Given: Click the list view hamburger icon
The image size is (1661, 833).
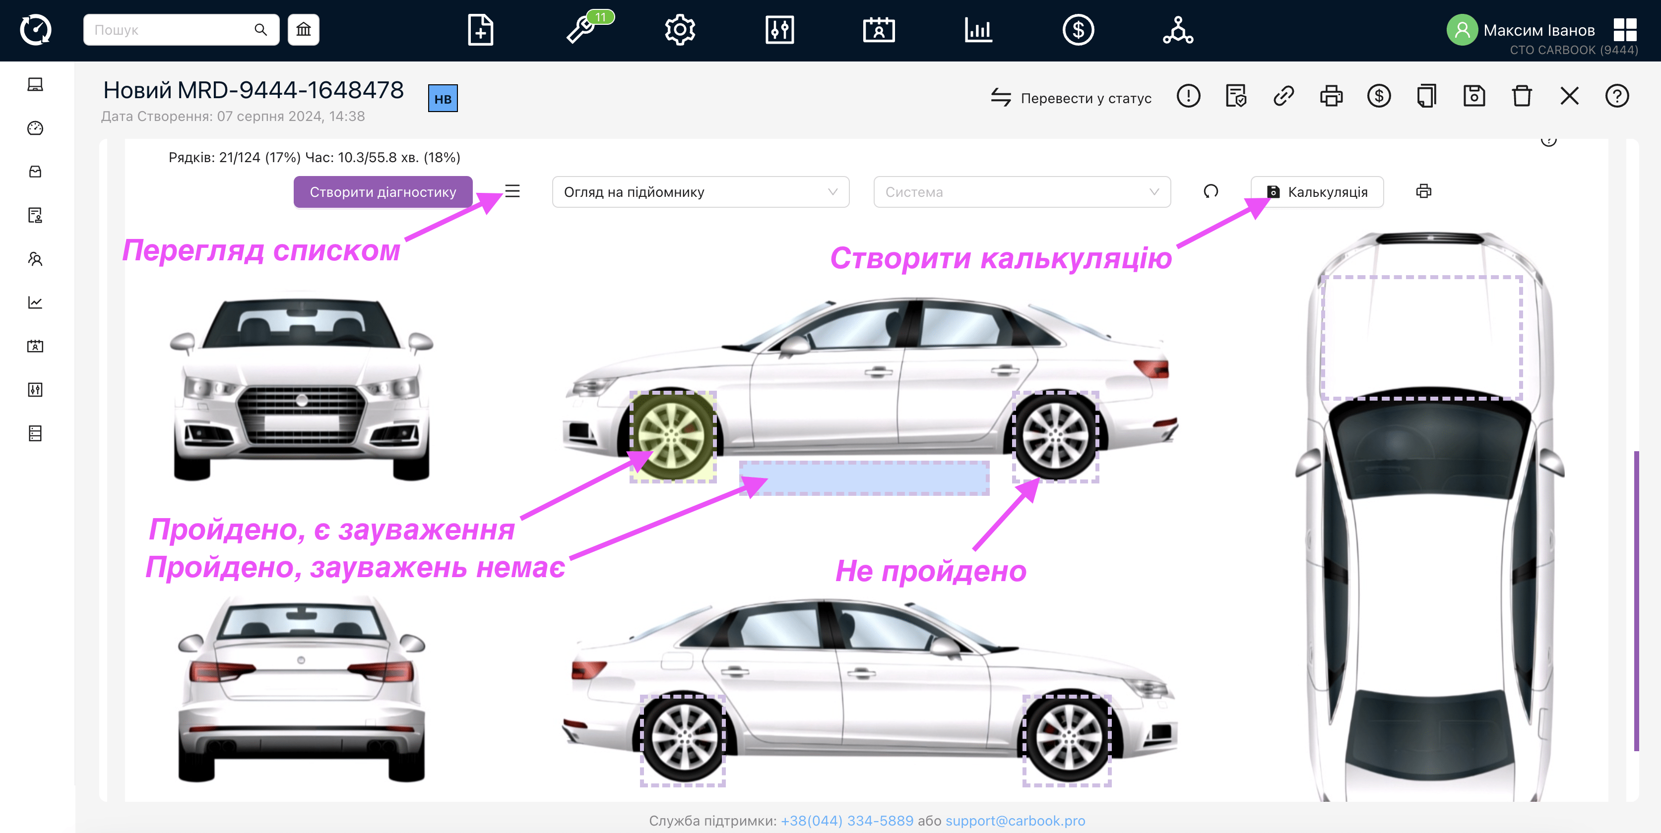Looking at the screenshot, I should pyautogui.click(x=512, y=191).
